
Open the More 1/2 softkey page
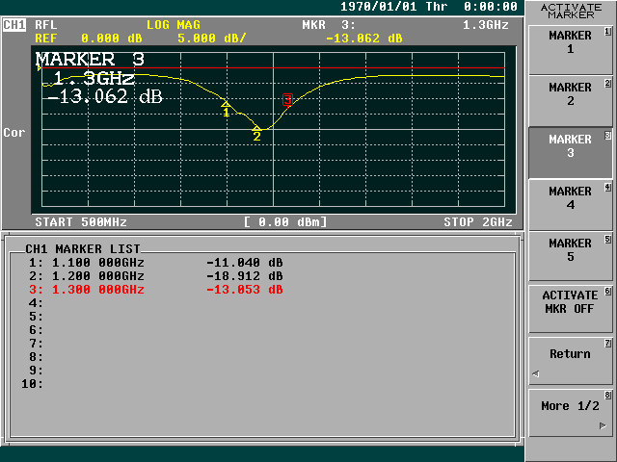point(570,413)
